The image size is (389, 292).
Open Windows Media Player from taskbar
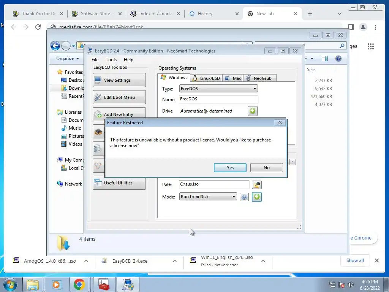click(x=56, y=284)
